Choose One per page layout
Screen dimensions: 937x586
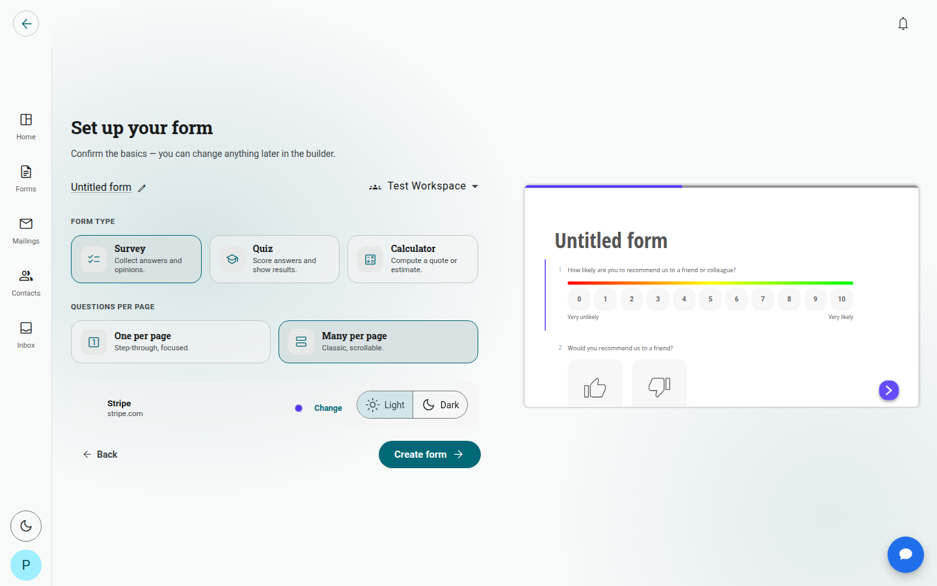pyautogui.click(x=170, y=342)
